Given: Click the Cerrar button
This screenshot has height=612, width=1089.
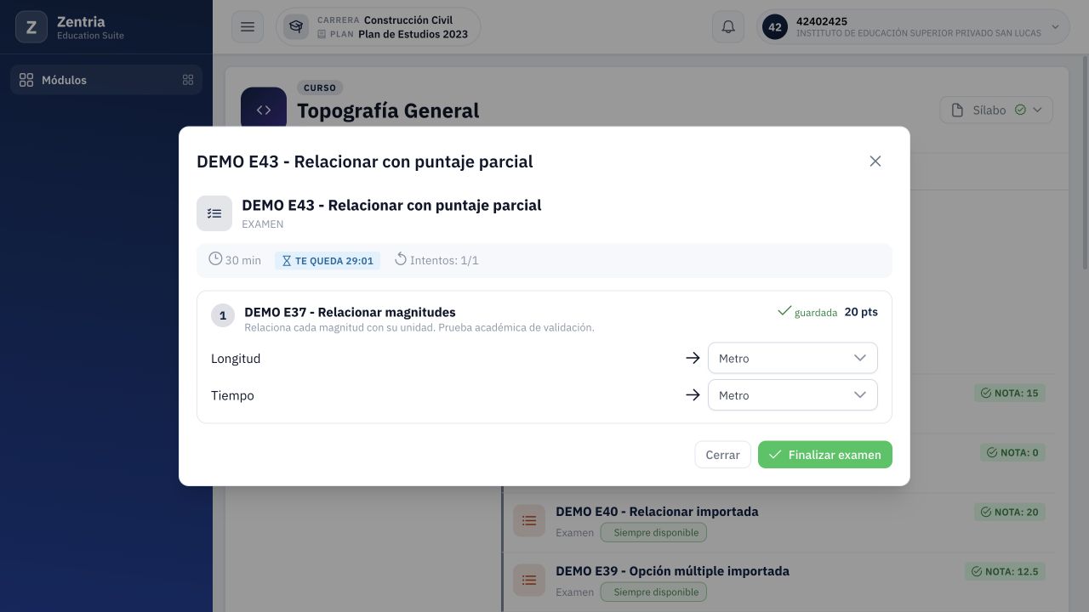Looking at the screenshot, I should pyautogui.click(x=722, y=455).
